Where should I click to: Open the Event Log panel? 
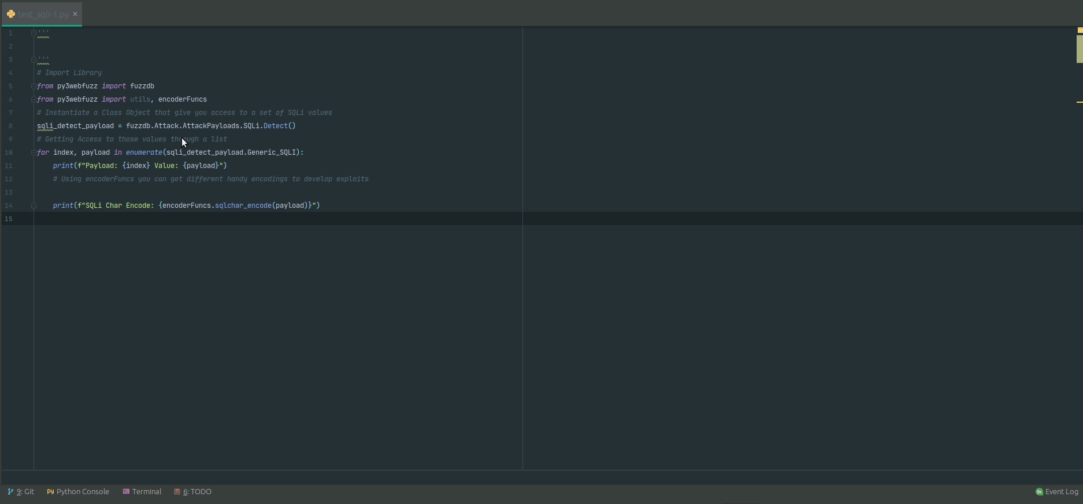click(1057, 492)
